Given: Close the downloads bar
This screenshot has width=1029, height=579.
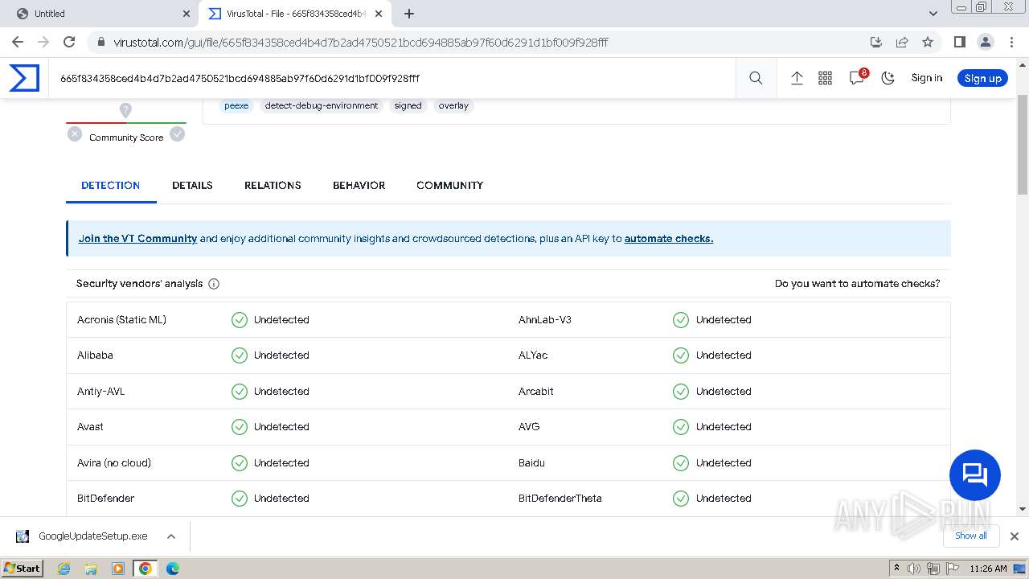Looking at the screenshot, I should pyautogui.click(x=1015, y=536).
